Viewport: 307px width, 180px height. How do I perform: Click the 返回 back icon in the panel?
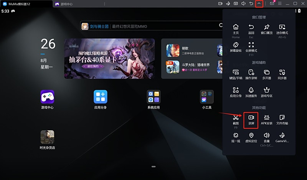(x=251, y=27)
